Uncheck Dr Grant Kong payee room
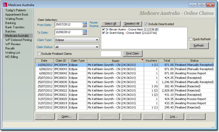This screenshot has width=219, height=132. pos(103,33)
